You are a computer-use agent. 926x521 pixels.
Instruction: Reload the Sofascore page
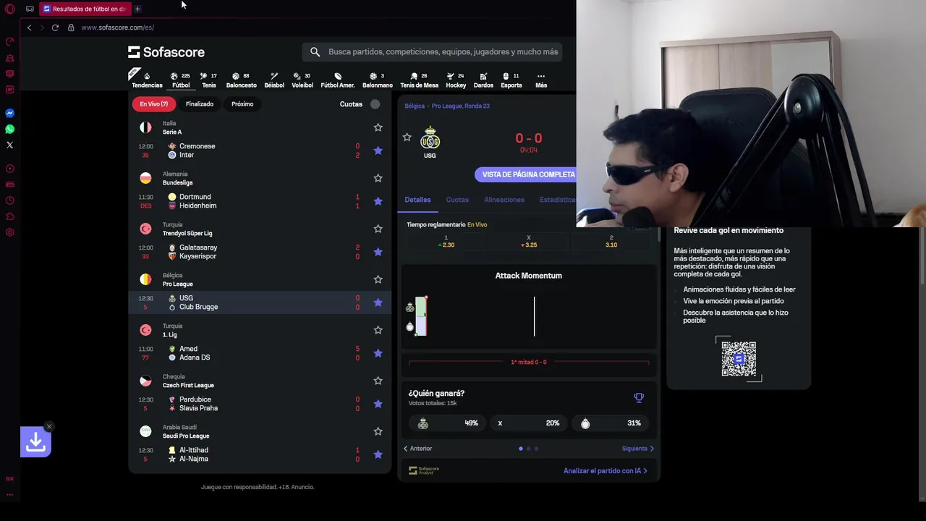(55, 27)
